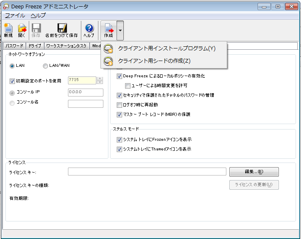Click the 編集...(E) button

coord(254,172)
